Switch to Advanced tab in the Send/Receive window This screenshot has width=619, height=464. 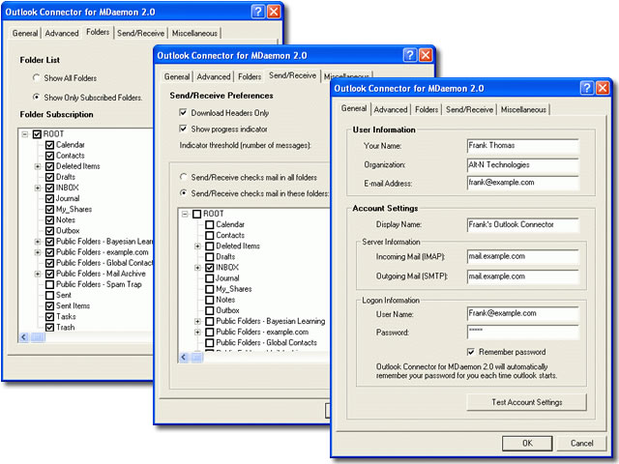(213, 76)
